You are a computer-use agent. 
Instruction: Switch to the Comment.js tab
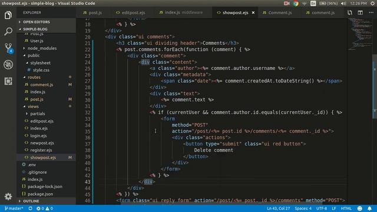(277, 12)
